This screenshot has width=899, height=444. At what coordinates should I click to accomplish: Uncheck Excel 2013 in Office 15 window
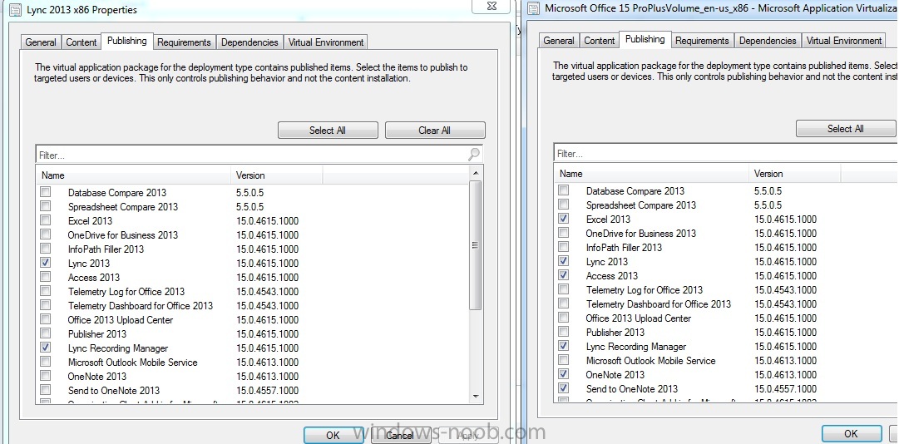(564, 219)
